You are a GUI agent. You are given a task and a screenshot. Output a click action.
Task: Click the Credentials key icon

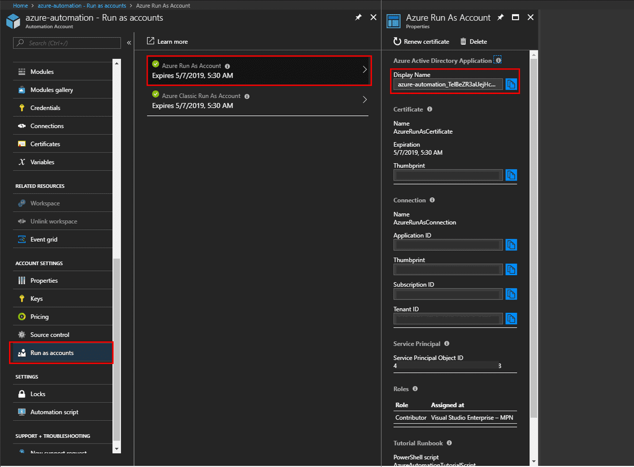click(22, 108)
